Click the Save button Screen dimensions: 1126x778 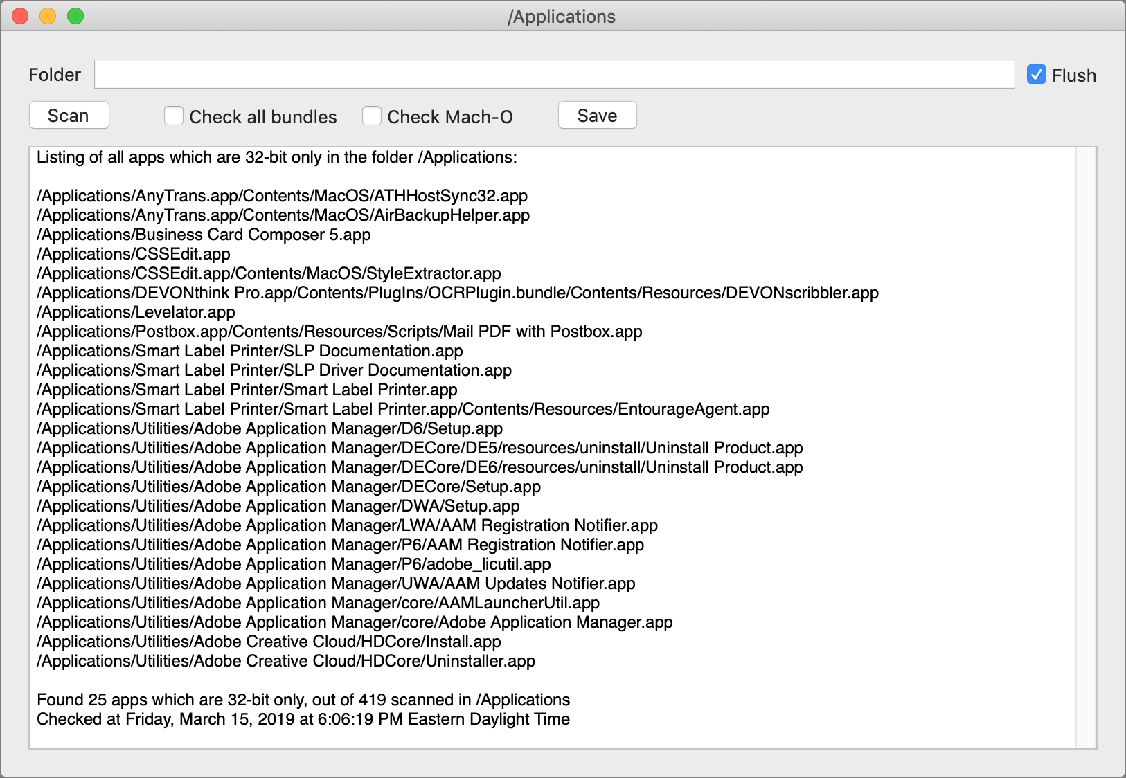tap(597, 116)
